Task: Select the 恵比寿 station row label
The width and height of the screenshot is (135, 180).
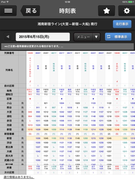Action: (9, 147)
